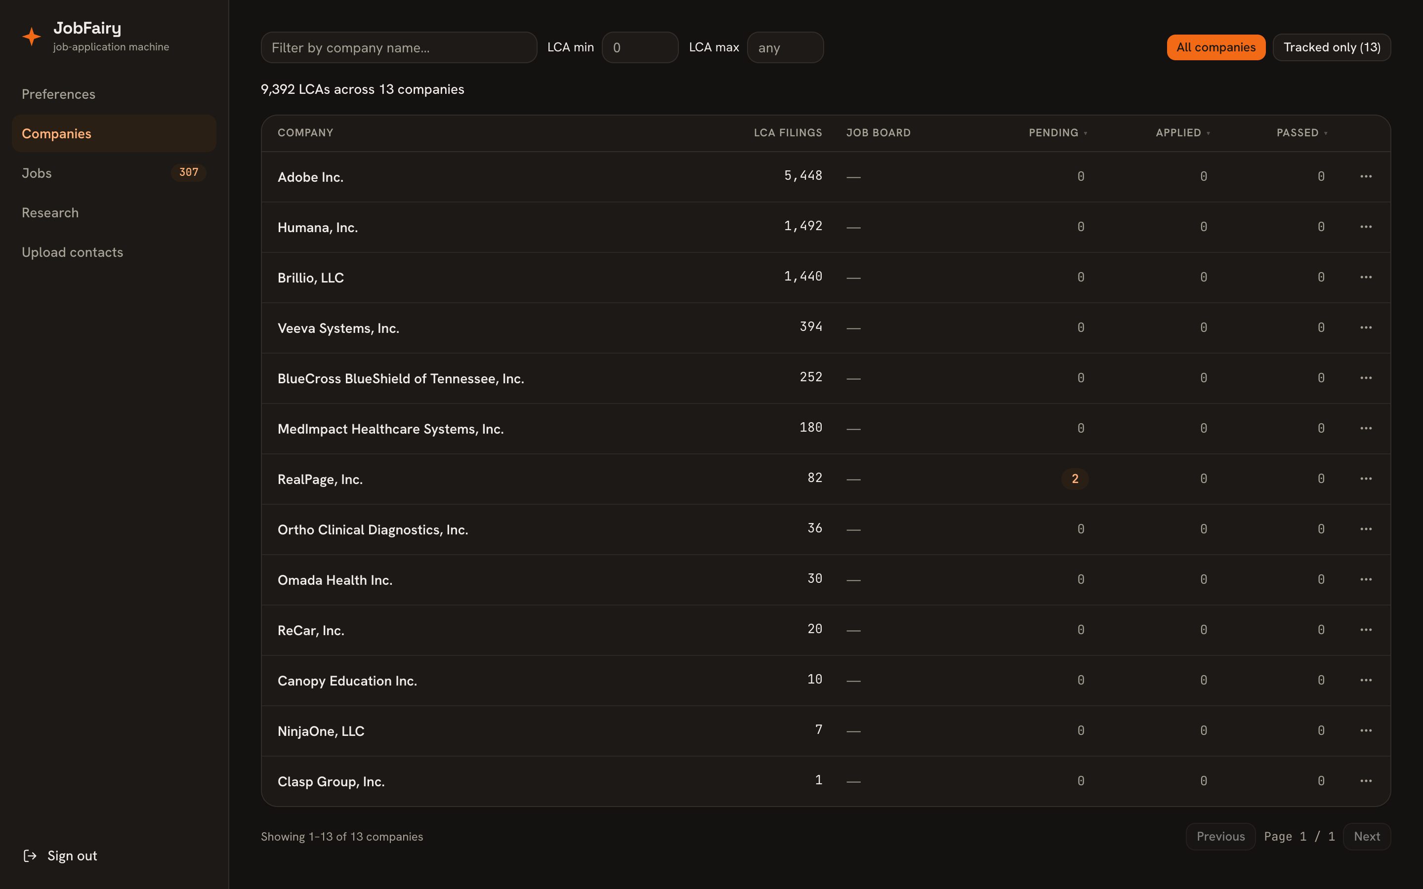Viewport: 1423px width, 889px height.
Task: Click MedImpact Healthcare Systems, Inc.
Action: 390,429
